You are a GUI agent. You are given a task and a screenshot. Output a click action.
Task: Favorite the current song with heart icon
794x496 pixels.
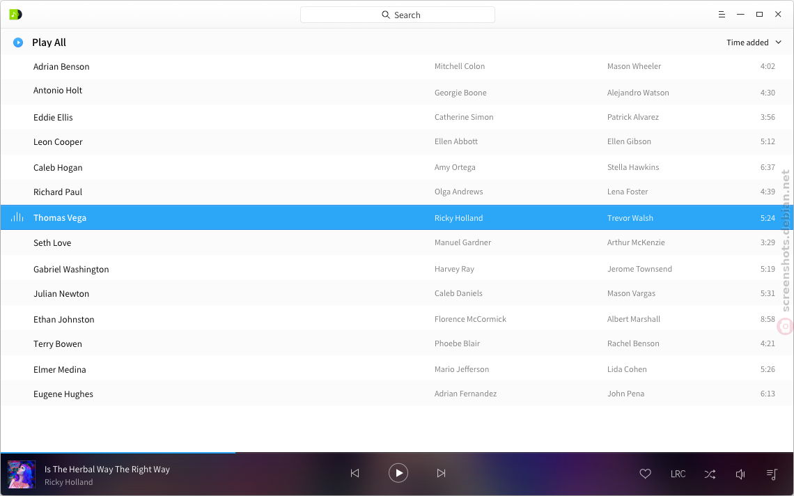click(645, 474)
